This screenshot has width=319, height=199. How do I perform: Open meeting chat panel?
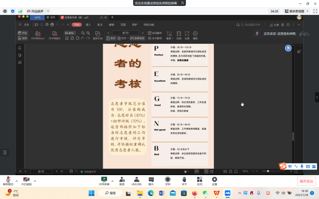pyautogui.click(x=151, y=180)
